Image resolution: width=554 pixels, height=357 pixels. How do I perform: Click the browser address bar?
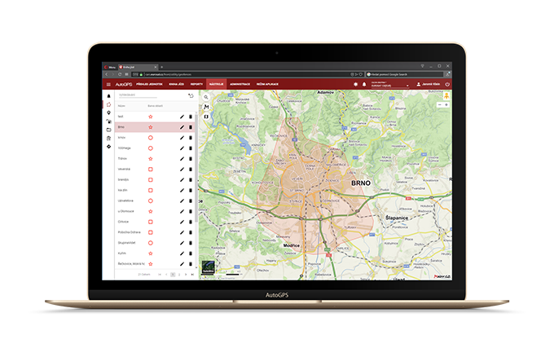pyautogui.click(x=248, y=74)
